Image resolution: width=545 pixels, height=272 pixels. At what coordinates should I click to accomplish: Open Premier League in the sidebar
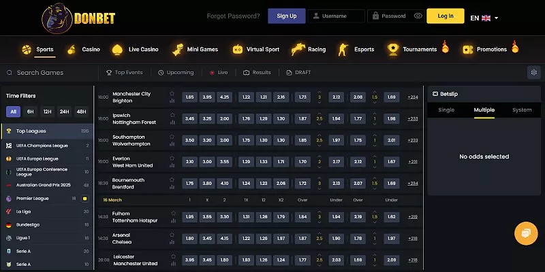pos(47,199)
